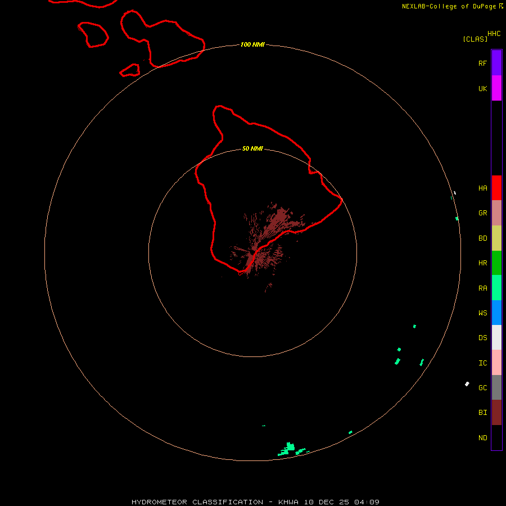Click the Hydrometeor Classification title text

[197, 502]
